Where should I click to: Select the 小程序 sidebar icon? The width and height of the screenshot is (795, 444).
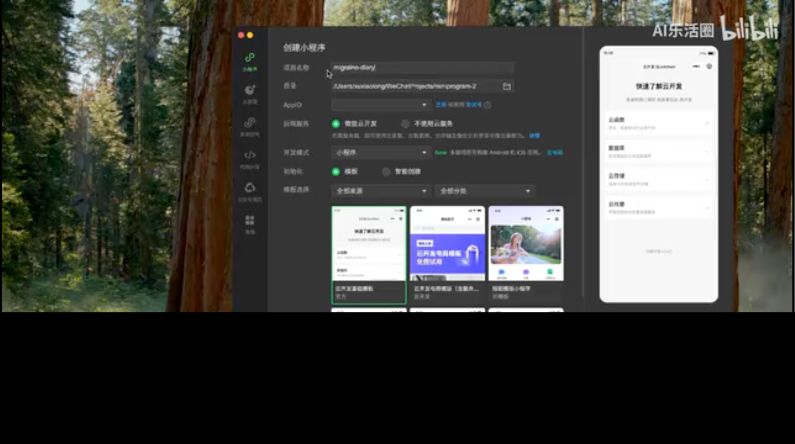250,58
